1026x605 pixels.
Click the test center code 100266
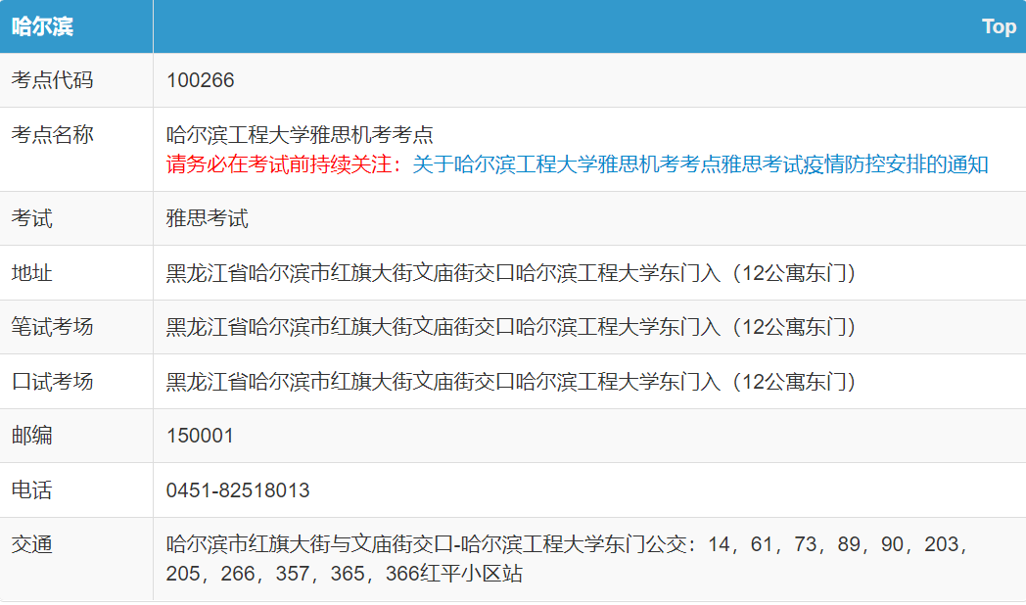coord(201,80)
